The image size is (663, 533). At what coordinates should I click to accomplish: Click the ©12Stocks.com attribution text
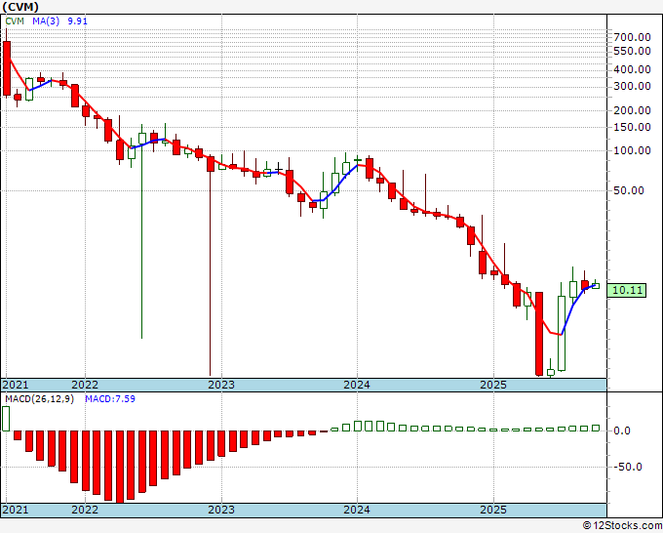[622, 526]
